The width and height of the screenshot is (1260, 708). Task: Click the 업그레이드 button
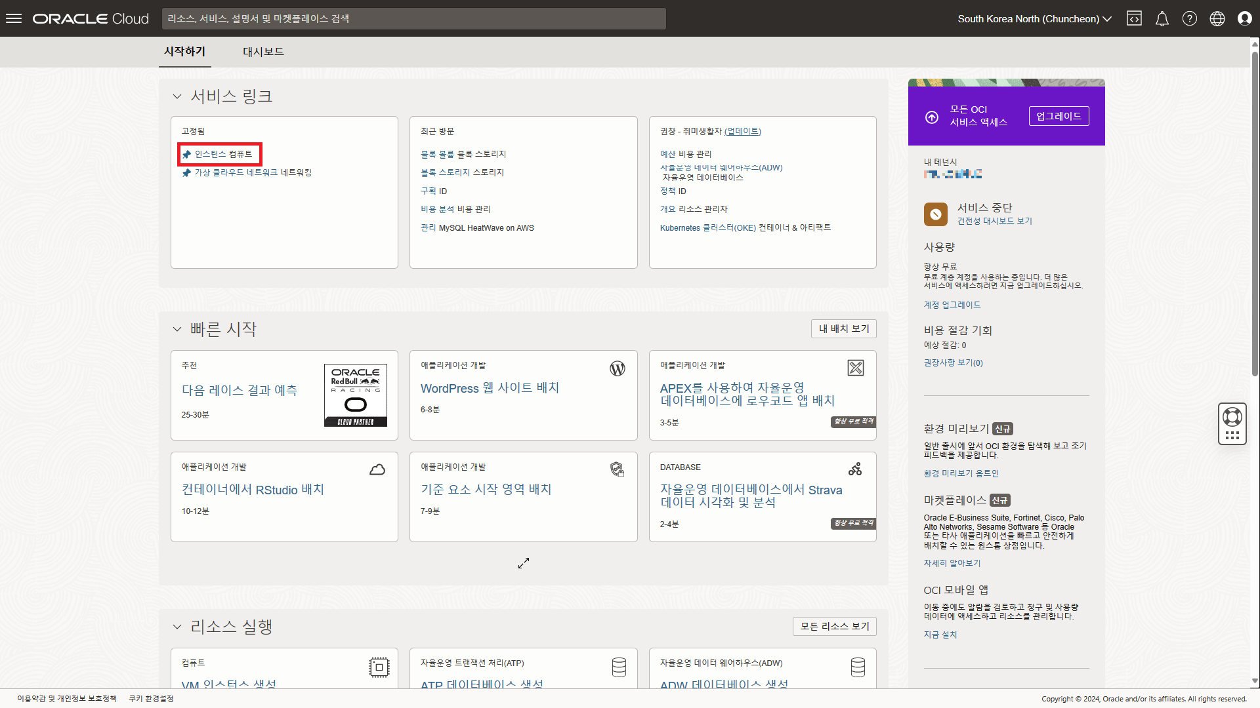click(x=1059, y=116)
